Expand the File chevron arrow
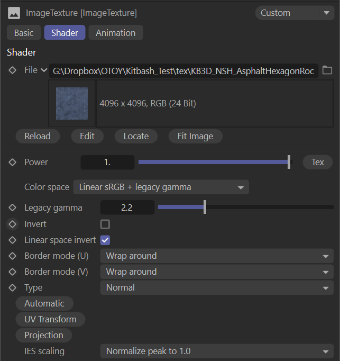The height and width of the screenshot is (361, 340). click(x=43, y=70)
